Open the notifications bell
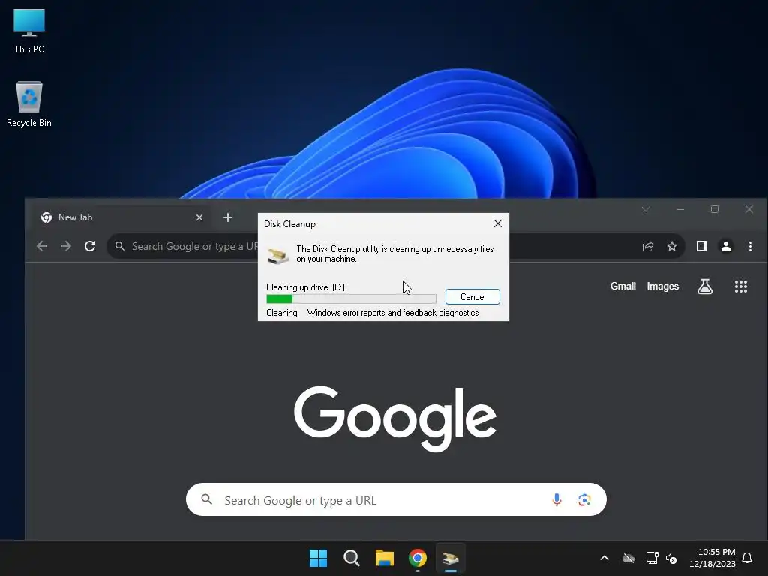 tap(747, 558)
